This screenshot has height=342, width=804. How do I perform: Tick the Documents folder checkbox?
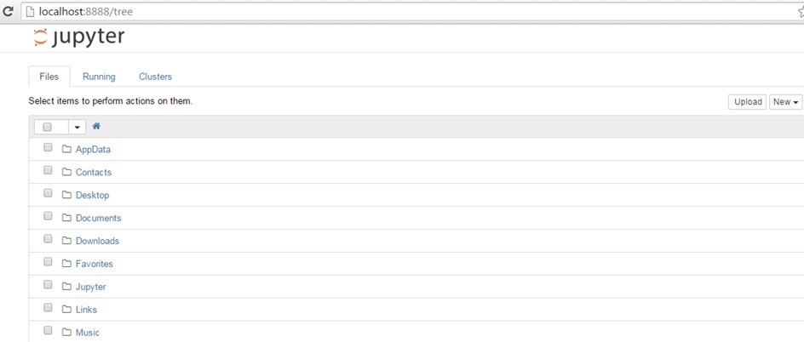tap(48, 217)
